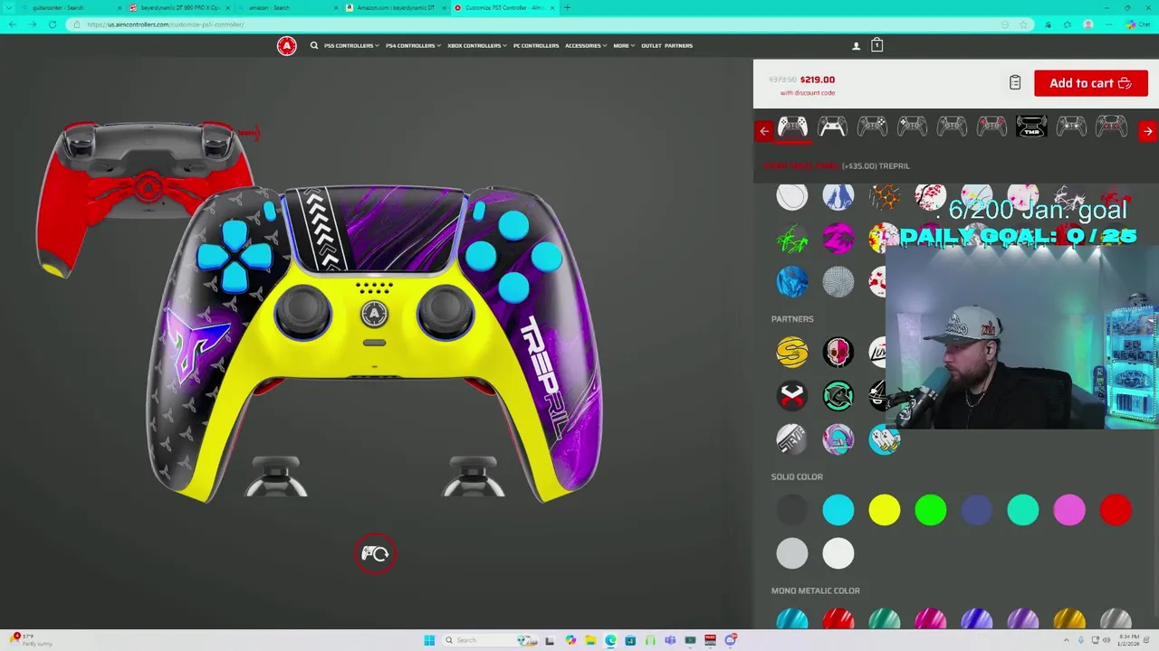
Task: Select the red solid color
Action: tap(1115, 510)
